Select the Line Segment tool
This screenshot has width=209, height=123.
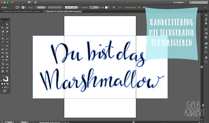7,35
